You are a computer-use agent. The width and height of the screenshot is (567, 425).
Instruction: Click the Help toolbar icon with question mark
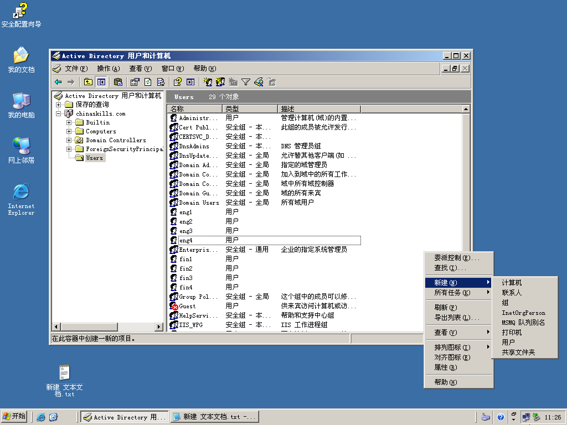tap(177, 82)
